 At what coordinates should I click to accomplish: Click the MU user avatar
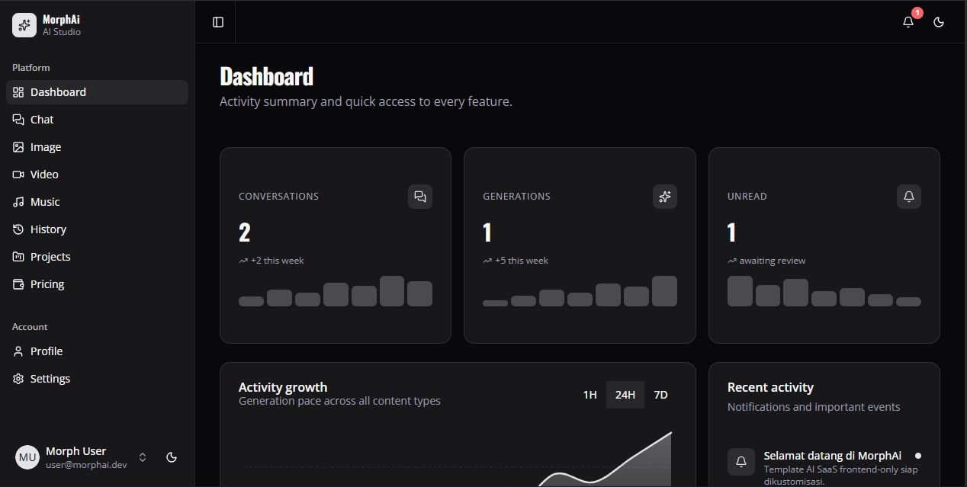[27, 457]
